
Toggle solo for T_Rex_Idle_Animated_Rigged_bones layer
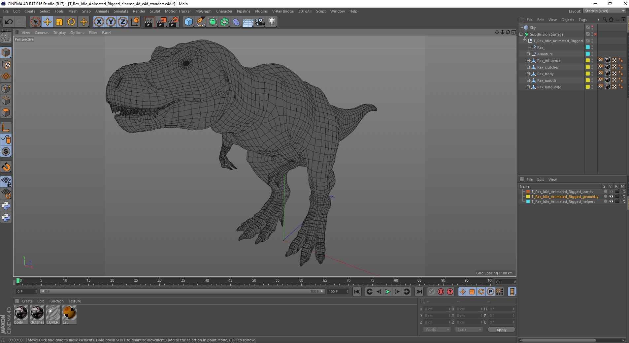pyautogui.click(x=605, y=192)
